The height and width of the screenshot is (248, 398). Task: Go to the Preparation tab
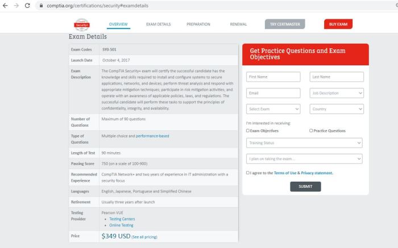pyautogui.click(x=198, y=24)
